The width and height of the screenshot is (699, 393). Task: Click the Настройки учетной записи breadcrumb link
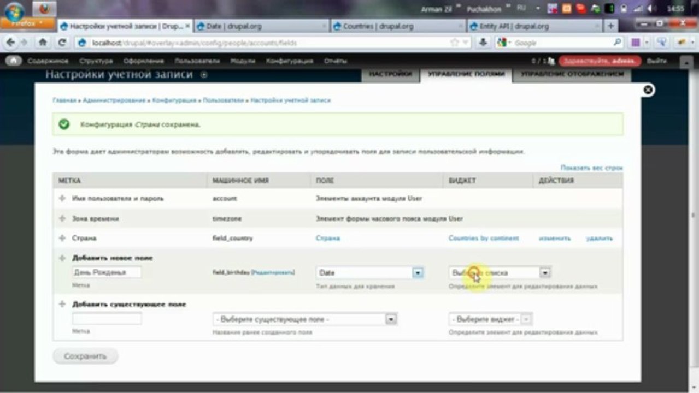click(x=290, y=100)
